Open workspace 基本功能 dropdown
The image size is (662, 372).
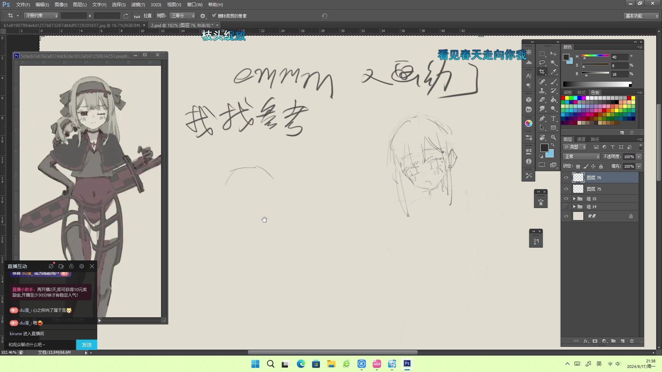(641, 16)
